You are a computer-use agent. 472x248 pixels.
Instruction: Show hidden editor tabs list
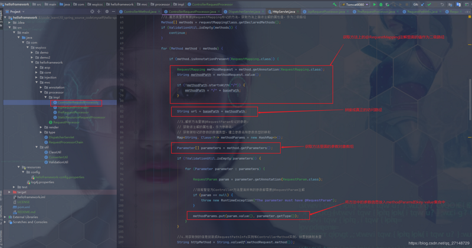(x=467, y=12)
